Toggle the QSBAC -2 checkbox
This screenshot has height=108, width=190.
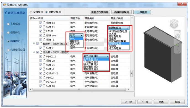click(x=41, y=73)
